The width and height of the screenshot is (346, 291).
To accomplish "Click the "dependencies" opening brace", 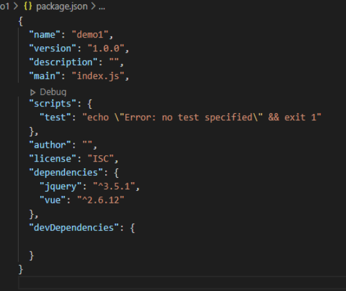I will point(116,173).
